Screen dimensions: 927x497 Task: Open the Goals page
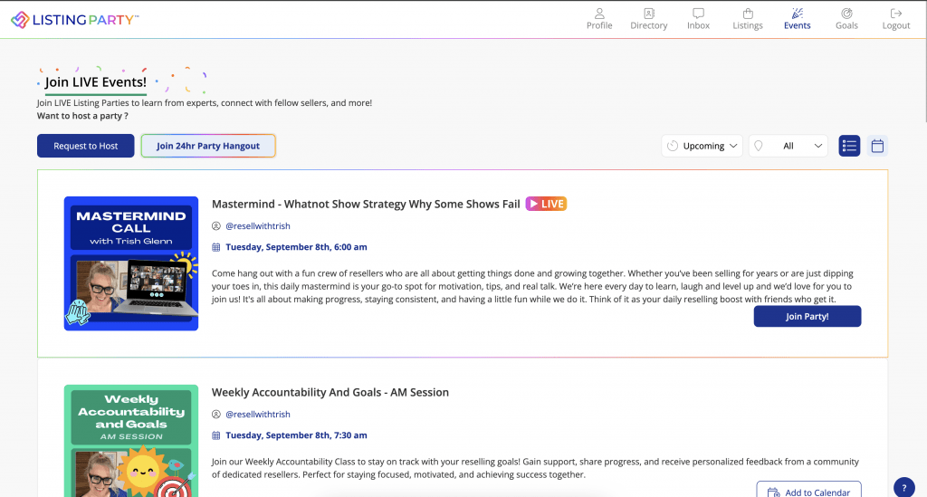(x=846, y=19)
